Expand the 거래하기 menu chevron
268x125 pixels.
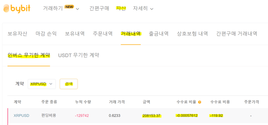pos(77,9)
